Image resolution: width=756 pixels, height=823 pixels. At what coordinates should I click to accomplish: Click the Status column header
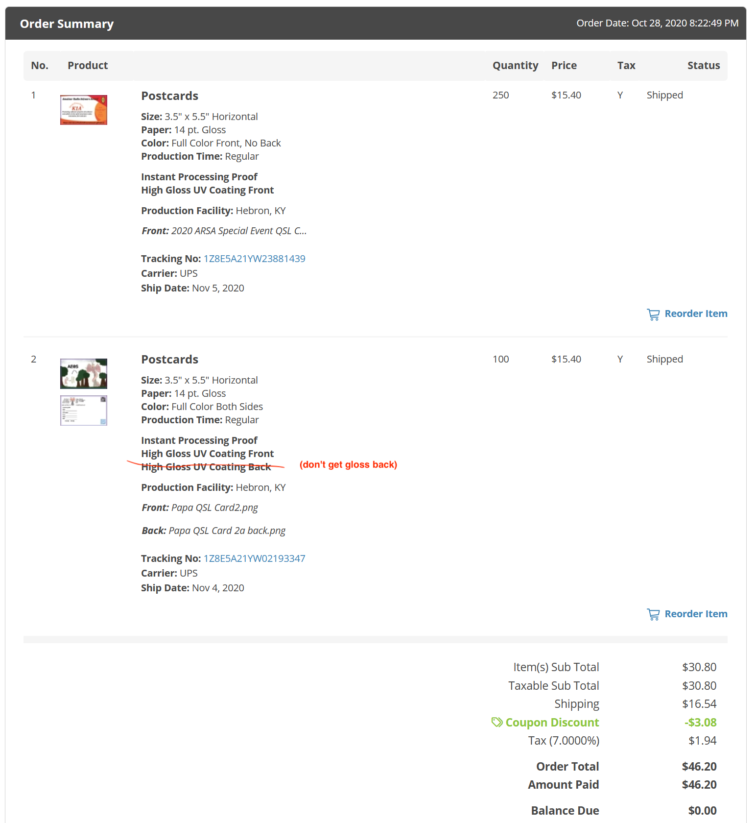pos(703,66)
